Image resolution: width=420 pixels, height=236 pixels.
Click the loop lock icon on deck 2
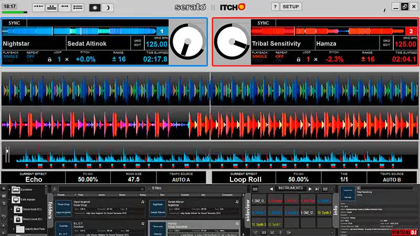click(x=298, y=59)
